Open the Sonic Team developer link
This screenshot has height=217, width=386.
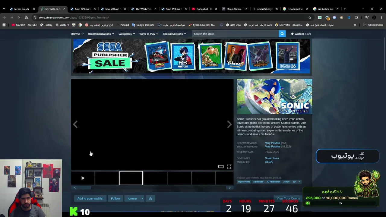[x=272, y=158]
